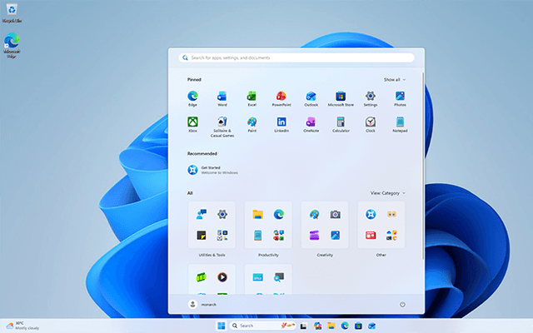
Task: Select the Recycle Bin desktop icon
Action: pos(12,13)
